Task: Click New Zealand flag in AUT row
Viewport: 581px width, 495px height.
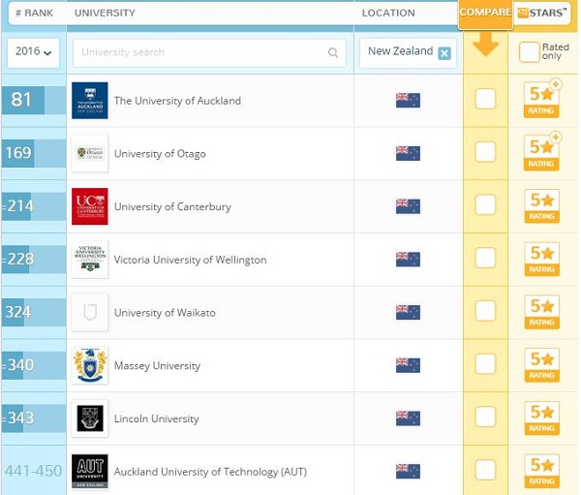Action: pos(408,472)
